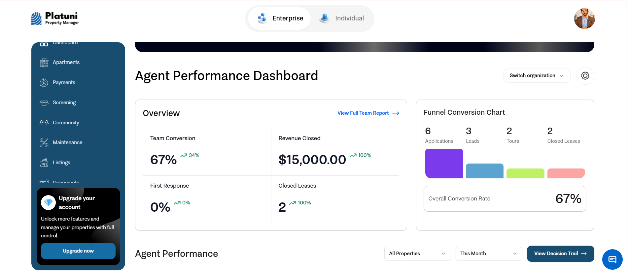Click the Listings house icon
Screen dimensions: 627x272
(44, 163)
